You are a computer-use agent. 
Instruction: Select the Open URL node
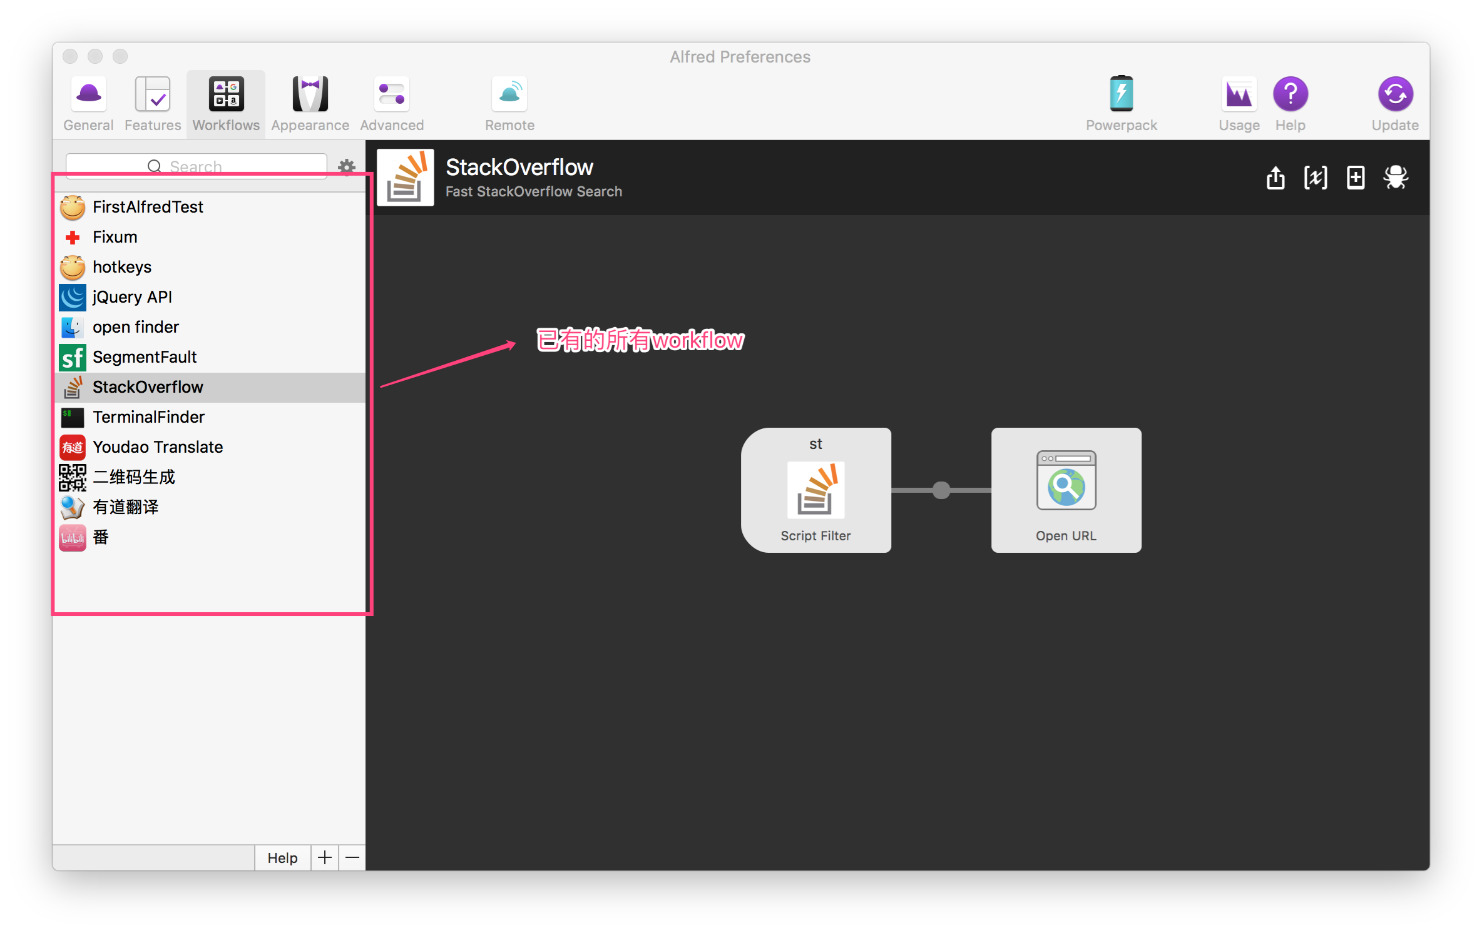[1066, 490]
